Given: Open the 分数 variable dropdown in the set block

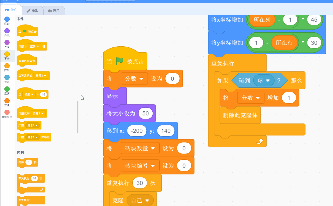Looking at the screenshot, I should [x=134, y=78].
